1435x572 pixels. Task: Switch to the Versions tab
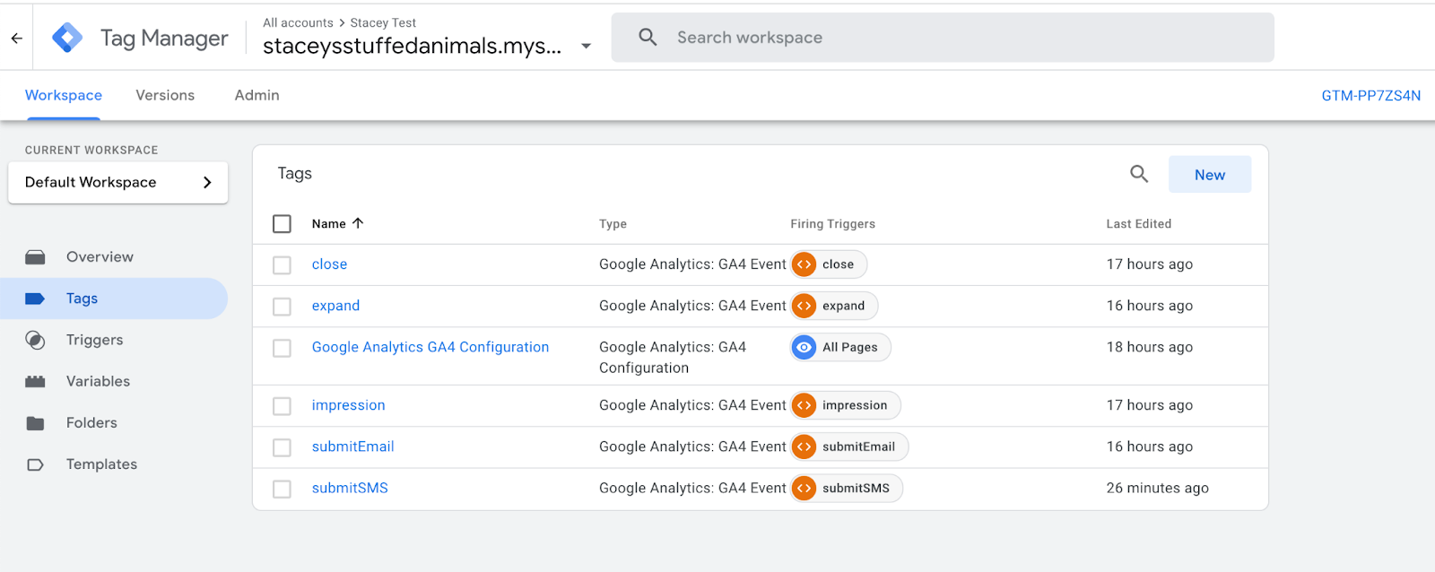pyautogui.click(x=165, y=95)
